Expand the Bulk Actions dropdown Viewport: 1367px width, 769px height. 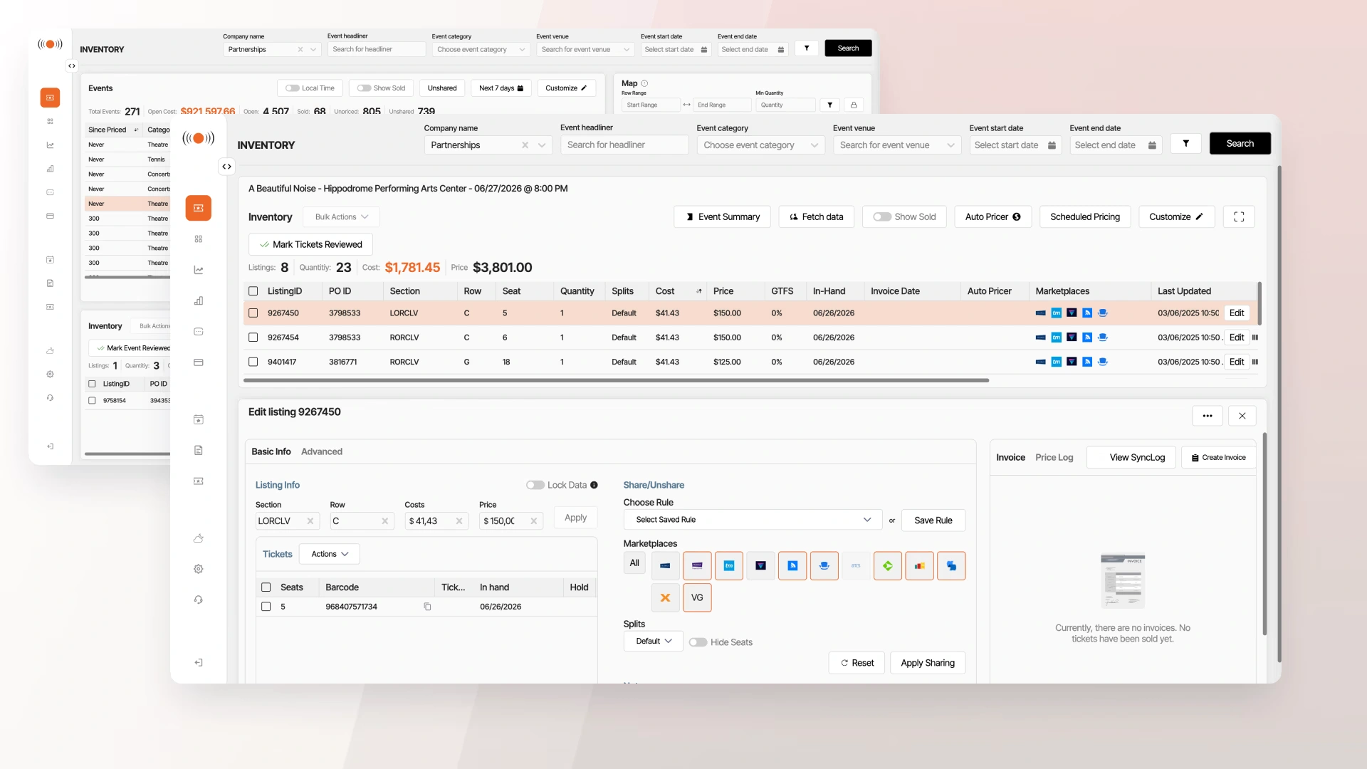pyautogui.click(x=341, y=216)
